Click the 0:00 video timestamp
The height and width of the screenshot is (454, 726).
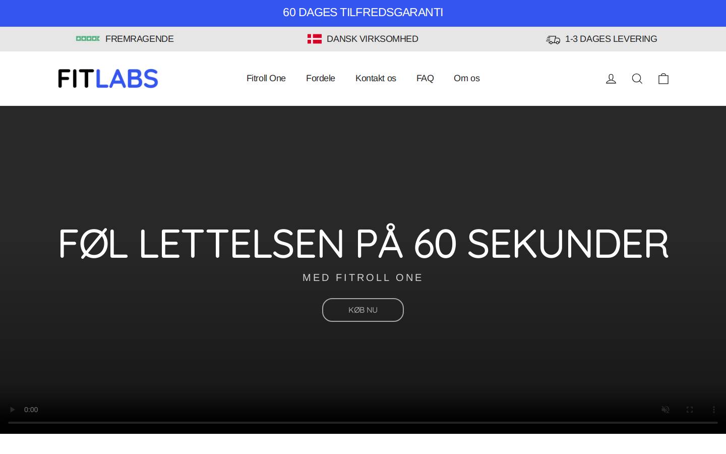pos(31,410)
